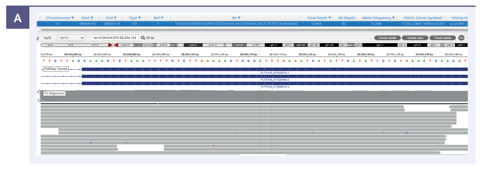Filter the Alt column via funnel icon

(239, 18)
